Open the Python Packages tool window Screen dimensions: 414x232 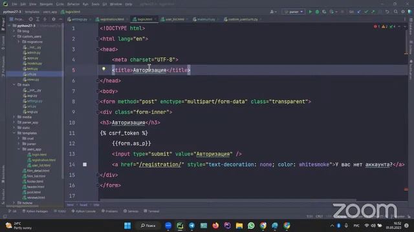[35, 211]
